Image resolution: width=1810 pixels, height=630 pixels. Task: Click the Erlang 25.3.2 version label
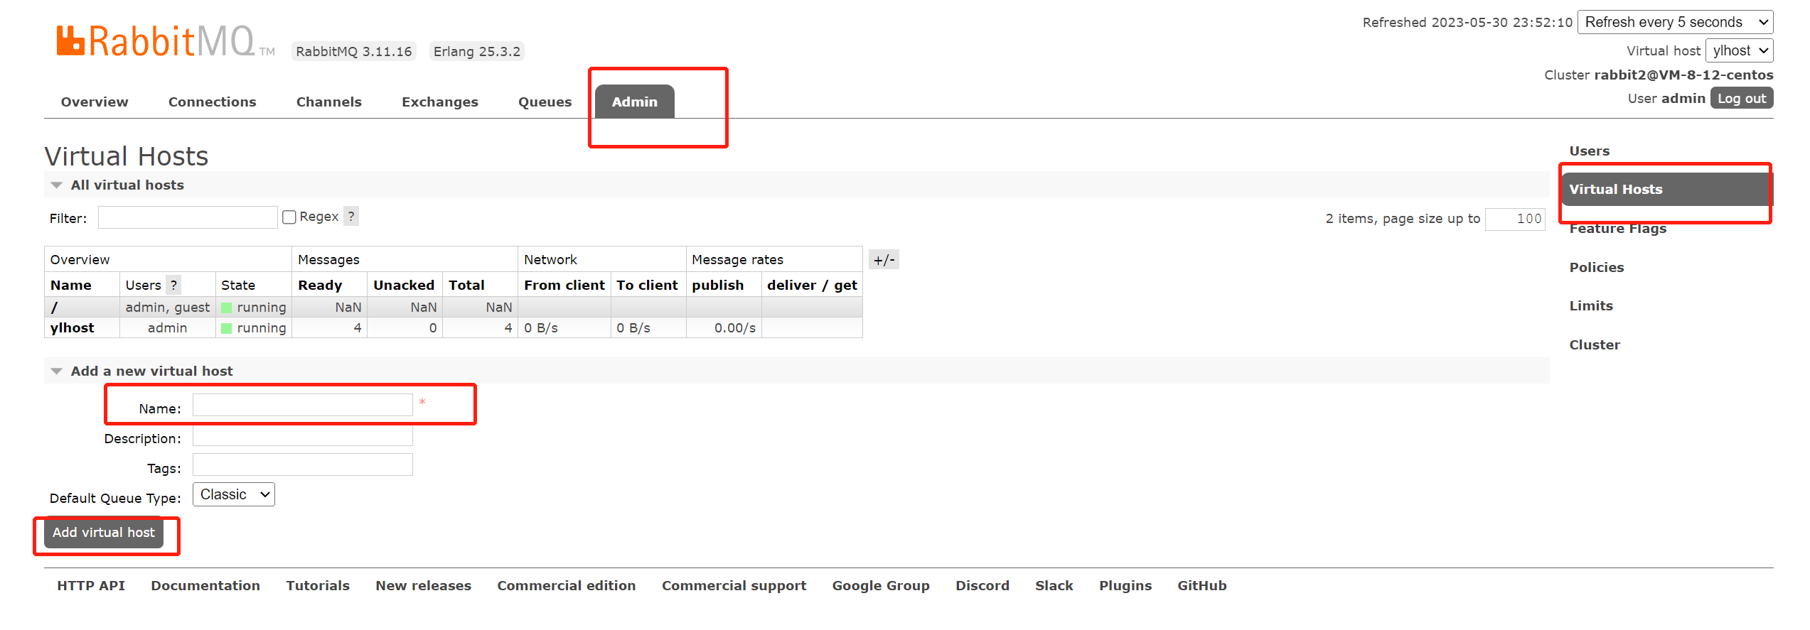476,51
